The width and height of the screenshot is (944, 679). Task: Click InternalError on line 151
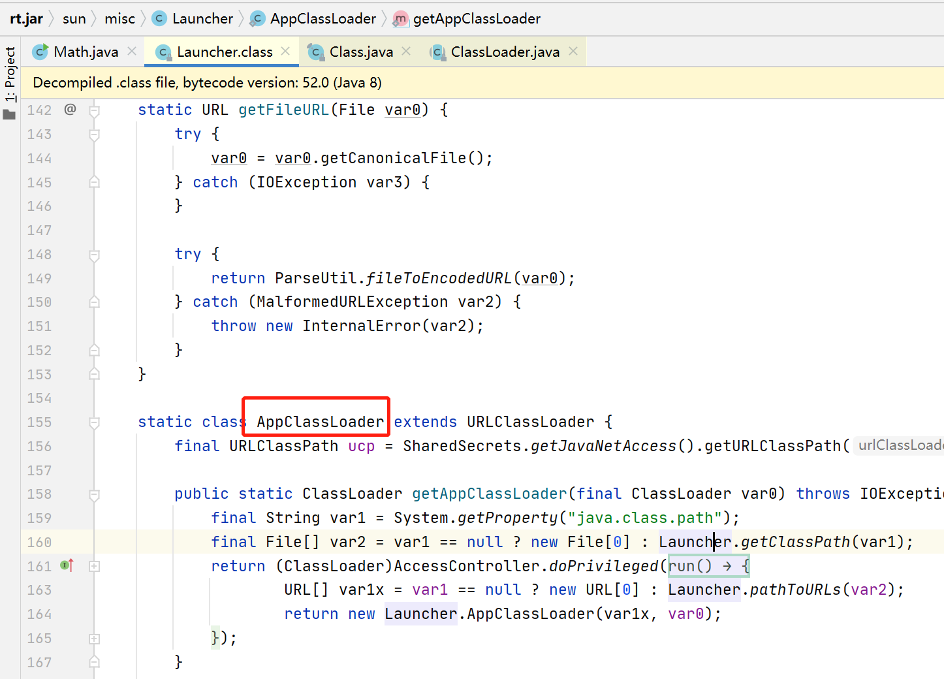pyautogui.click(x=362, y=326)
